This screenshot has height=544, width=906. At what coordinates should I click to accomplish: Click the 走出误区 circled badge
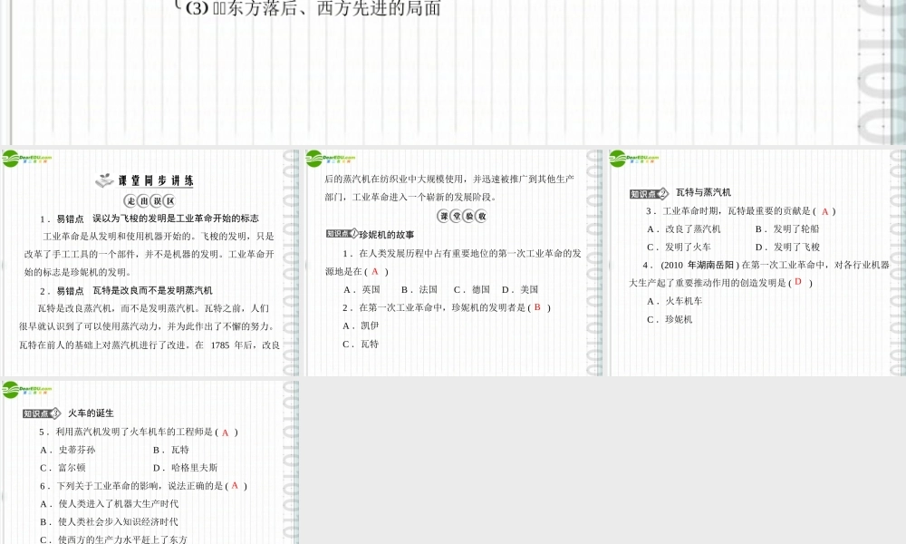149,201
